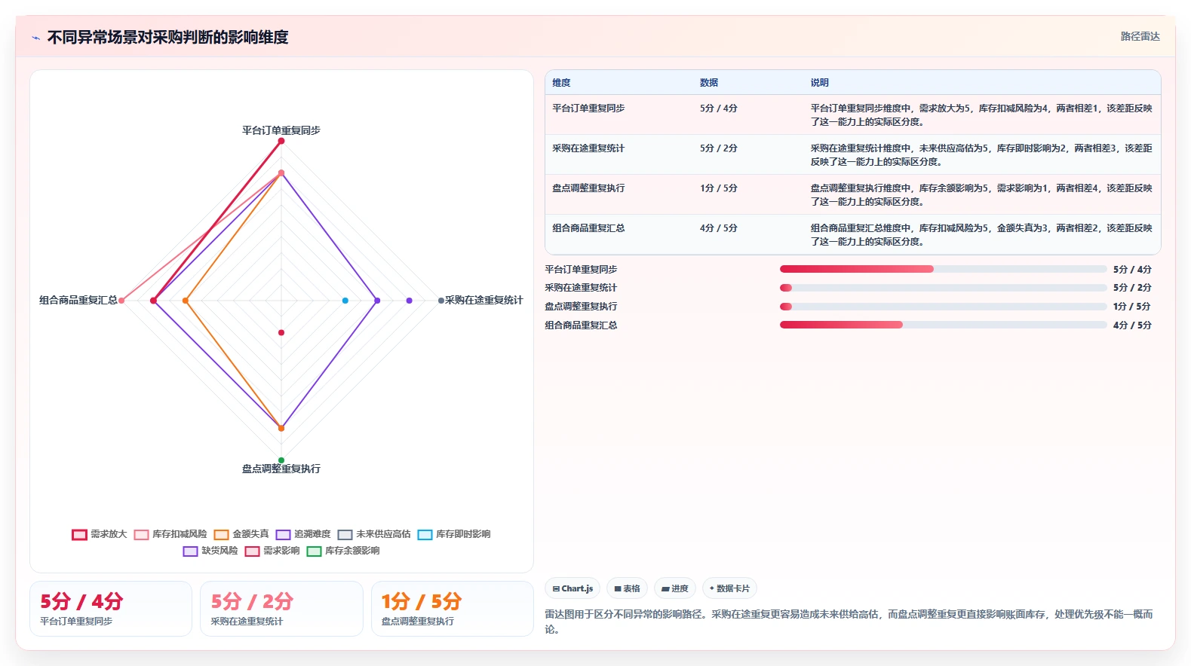Click the table's 5分 / 2分 data cell

(x=719, y=148)
